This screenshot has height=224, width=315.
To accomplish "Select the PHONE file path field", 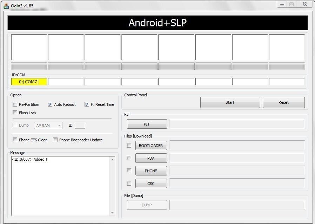I will click(x=237, y=171).
